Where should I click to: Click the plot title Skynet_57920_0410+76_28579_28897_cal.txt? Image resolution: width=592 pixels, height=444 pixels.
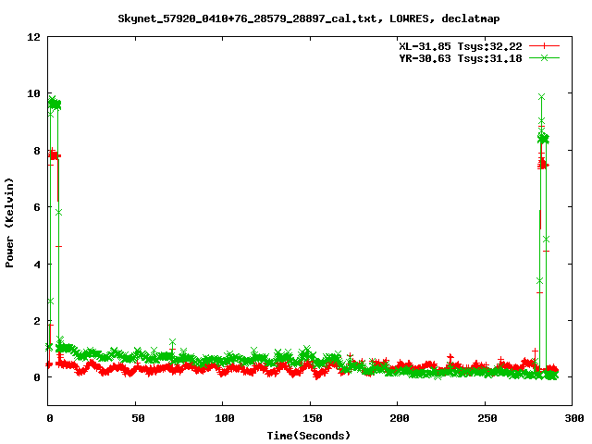click(308, 18)
